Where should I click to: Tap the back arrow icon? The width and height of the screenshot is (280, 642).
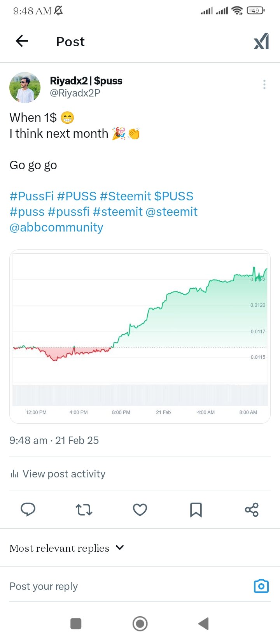click(22, 41)
